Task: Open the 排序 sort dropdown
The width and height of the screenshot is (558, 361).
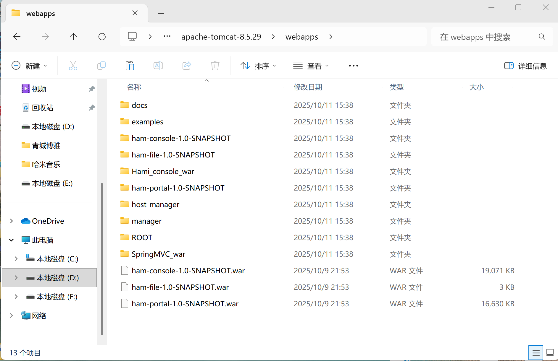Action: (x=258, y=66)
